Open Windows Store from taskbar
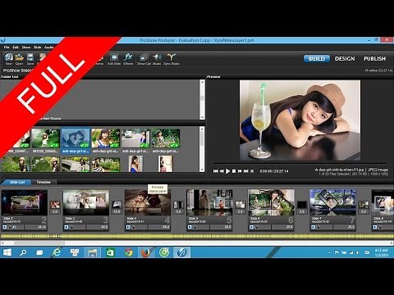The image size is (394, 295). (x=110, y=252)
